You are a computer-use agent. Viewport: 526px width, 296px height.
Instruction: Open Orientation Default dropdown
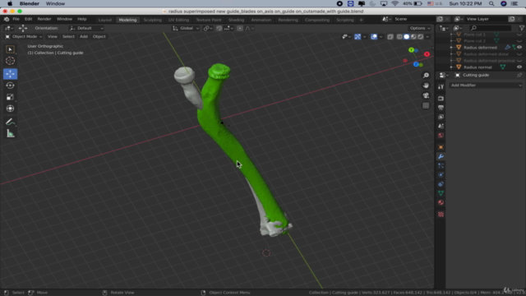(x=86, y=28)
